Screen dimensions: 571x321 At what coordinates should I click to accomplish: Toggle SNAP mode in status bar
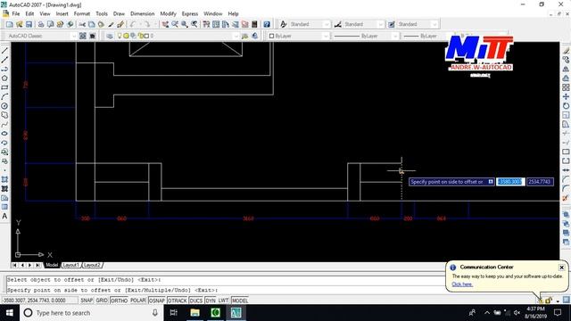(87, 300)
